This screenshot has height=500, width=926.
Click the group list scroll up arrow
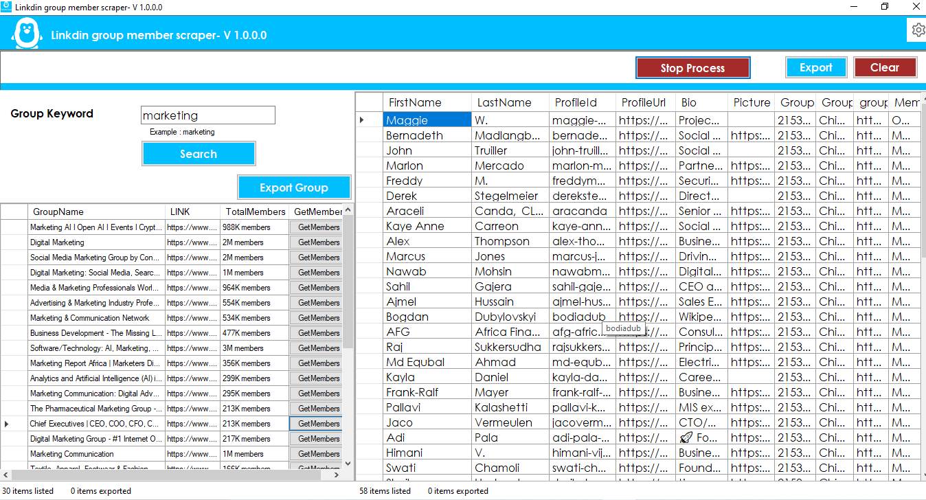(348, 210)
